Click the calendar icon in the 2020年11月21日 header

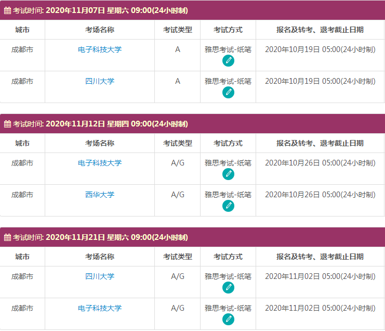7,237
